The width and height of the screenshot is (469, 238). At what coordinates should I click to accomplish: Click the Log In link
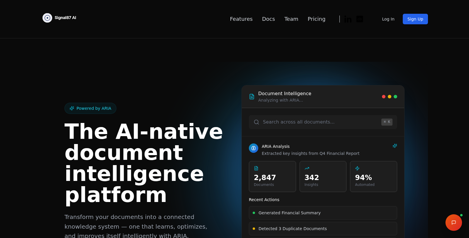(388, 19)
